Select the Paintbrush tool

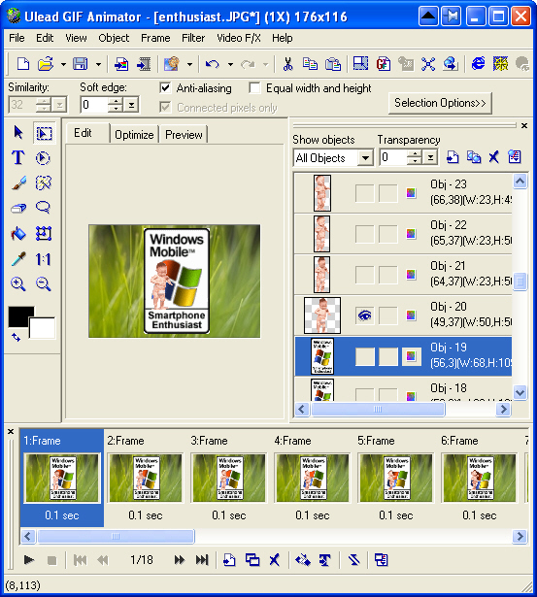pos(18,182)
